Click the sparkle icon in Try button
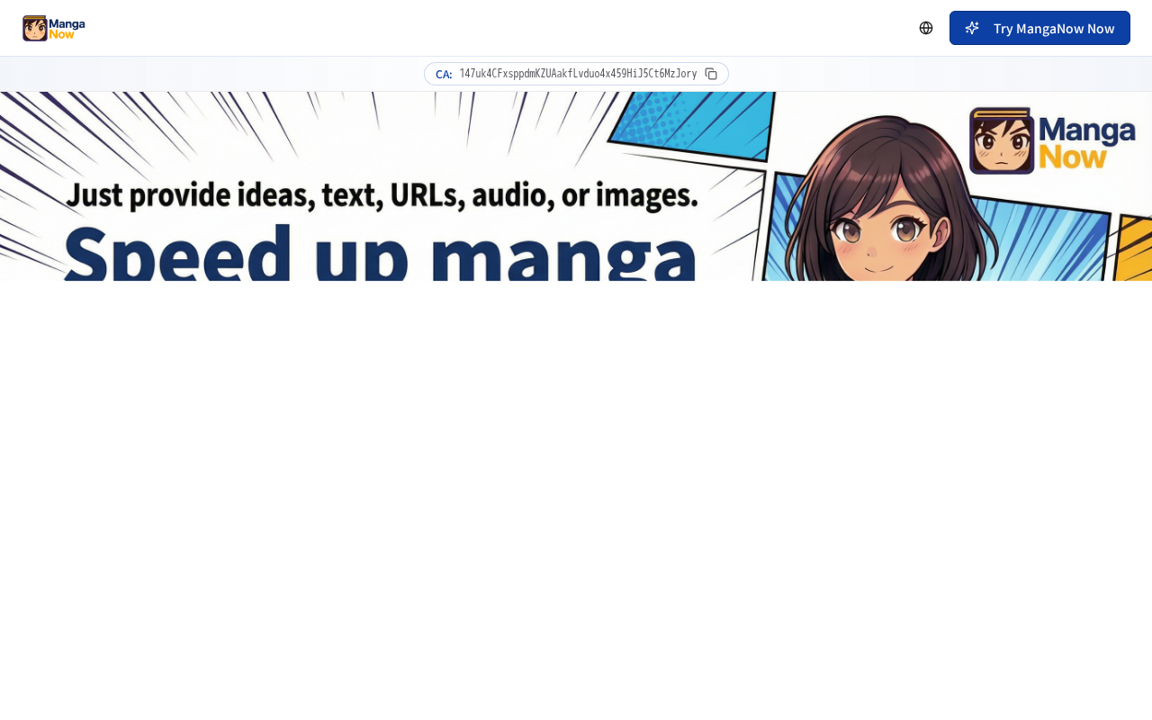The width and height of the screenshot is (1152, 720). coord(972,28)
